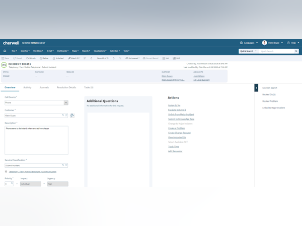Open the Call Source dropdown arrow
Screen dimensions: 302x226
[66, 102]
